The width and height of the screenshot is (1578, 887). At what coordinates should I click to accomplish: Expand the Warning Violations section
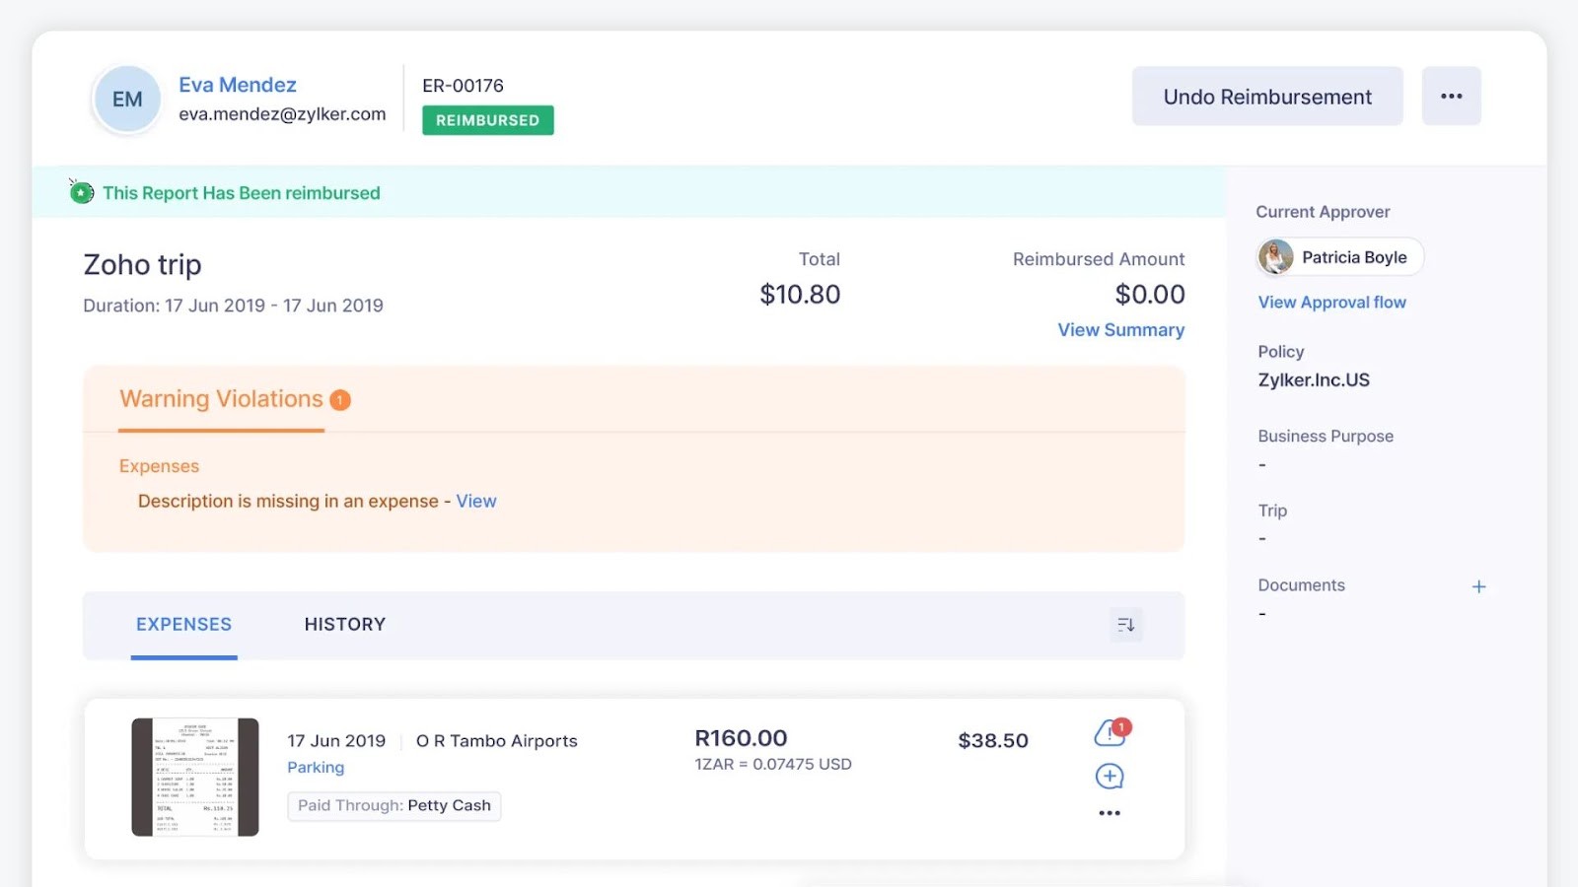(221, 399)
